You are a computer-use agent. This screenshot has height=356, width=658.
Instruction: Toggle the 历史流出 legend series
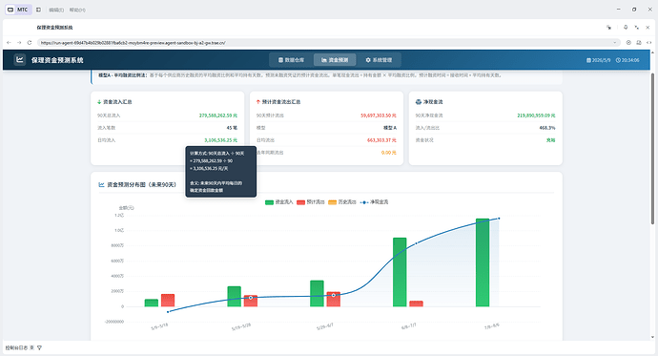click(342, 202)
